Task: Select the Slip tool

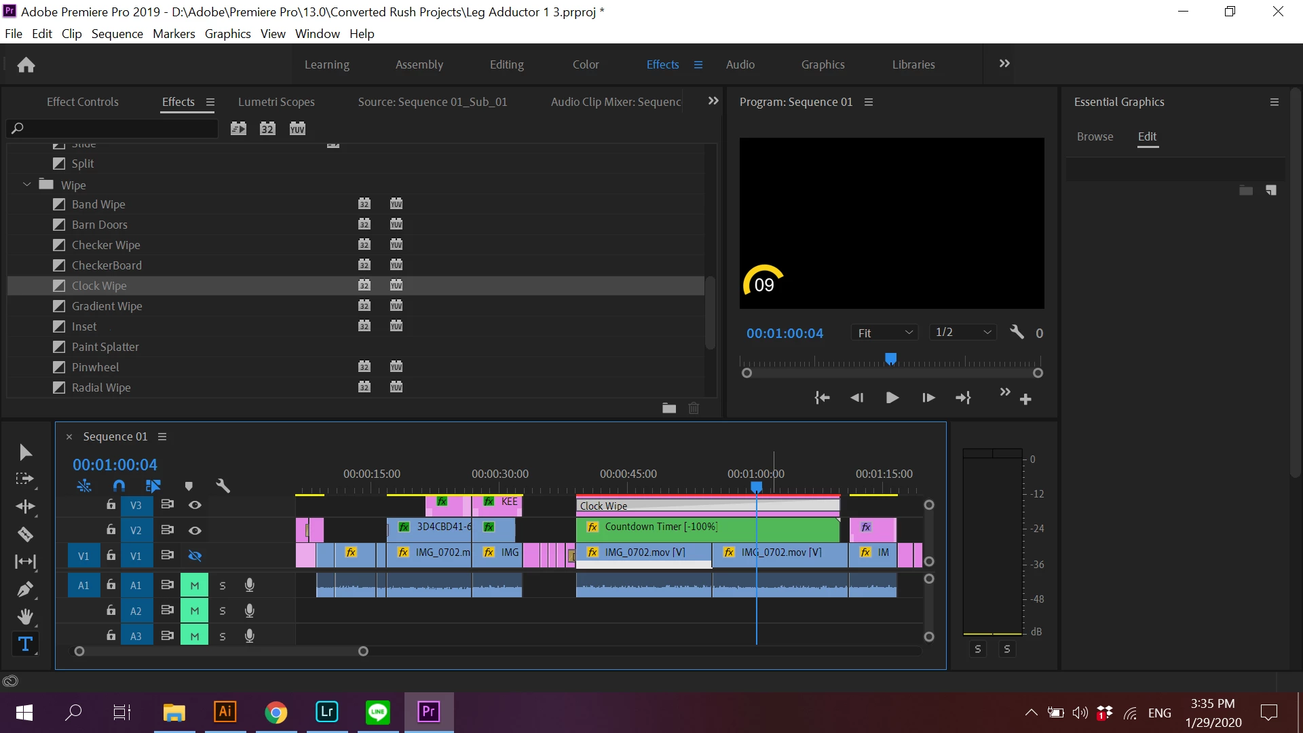Action: pos(25,561)
